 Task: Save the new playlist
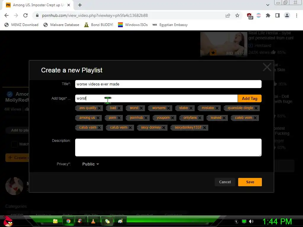pyautogui.click(x=250, y=182)
